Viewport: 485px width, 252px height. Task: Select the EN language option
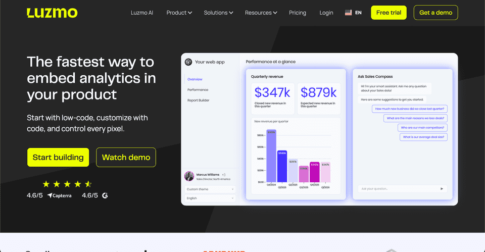358,13
